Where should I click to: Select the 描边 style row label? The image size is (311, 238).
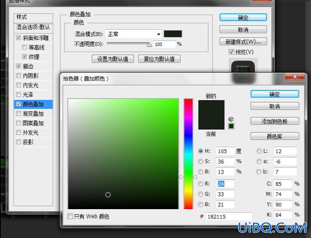point(28,66)
